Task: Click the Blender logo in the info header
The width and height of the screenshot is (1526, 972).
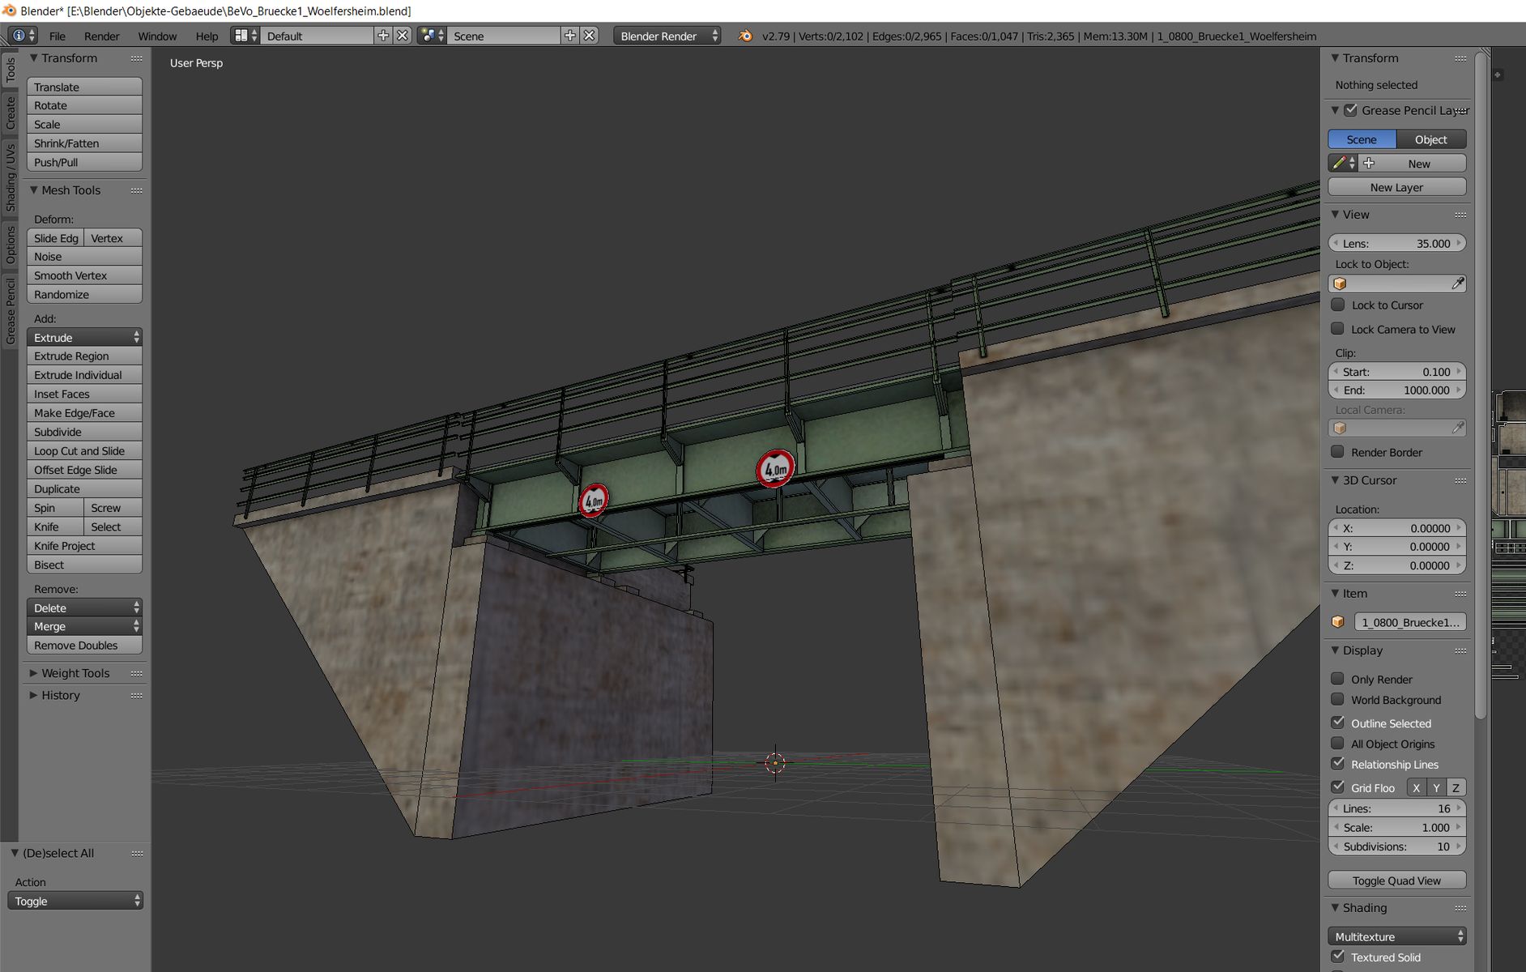Action: coord(745,36)
